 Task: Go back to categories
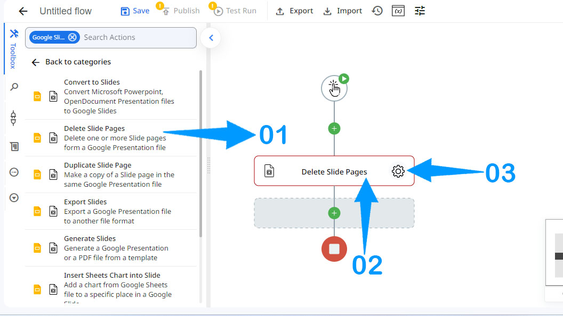coord(71,62)
